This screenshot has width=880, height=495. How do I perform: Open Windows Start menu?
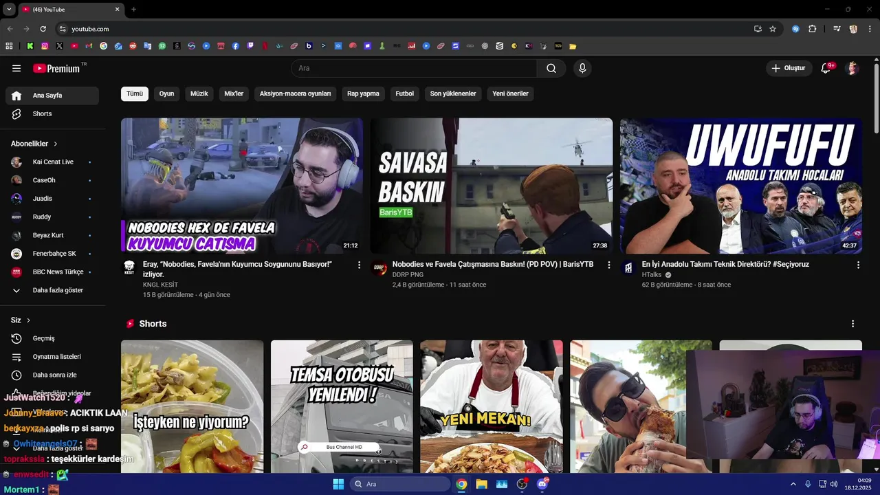[x=338, y=484]
